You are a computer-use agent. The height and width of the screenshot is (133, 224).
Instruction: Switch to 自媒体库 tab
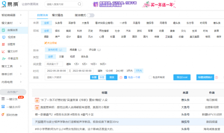pos(42,15)
